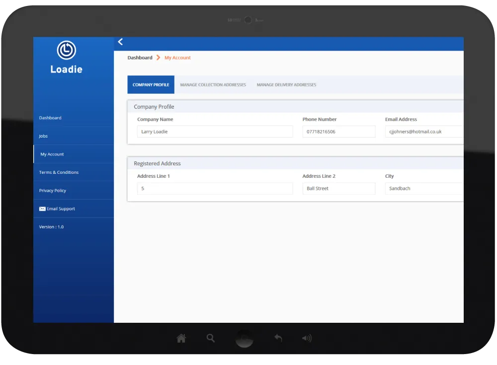
Task: Switch to Manage Delivery Addresses tab
Action: pyautogui.click(x=286, y=84)
